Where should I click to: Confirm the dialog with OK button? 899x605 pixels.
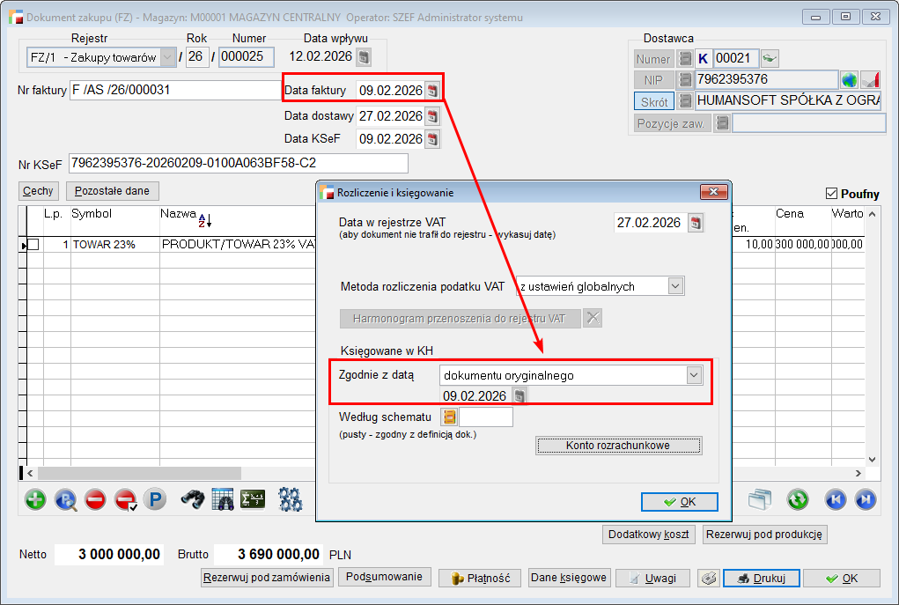coord(679,502)
